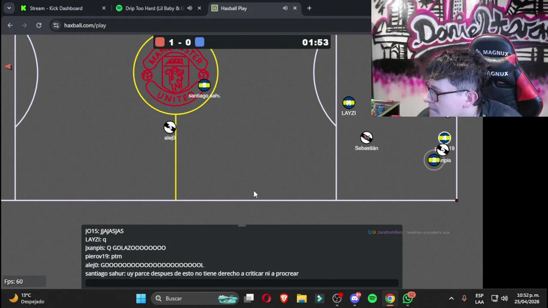The height and width of the screenshot is (308, 548).
Task: Switch to the Drip Too Hard Spotify tab
Action: coord(154,8)
